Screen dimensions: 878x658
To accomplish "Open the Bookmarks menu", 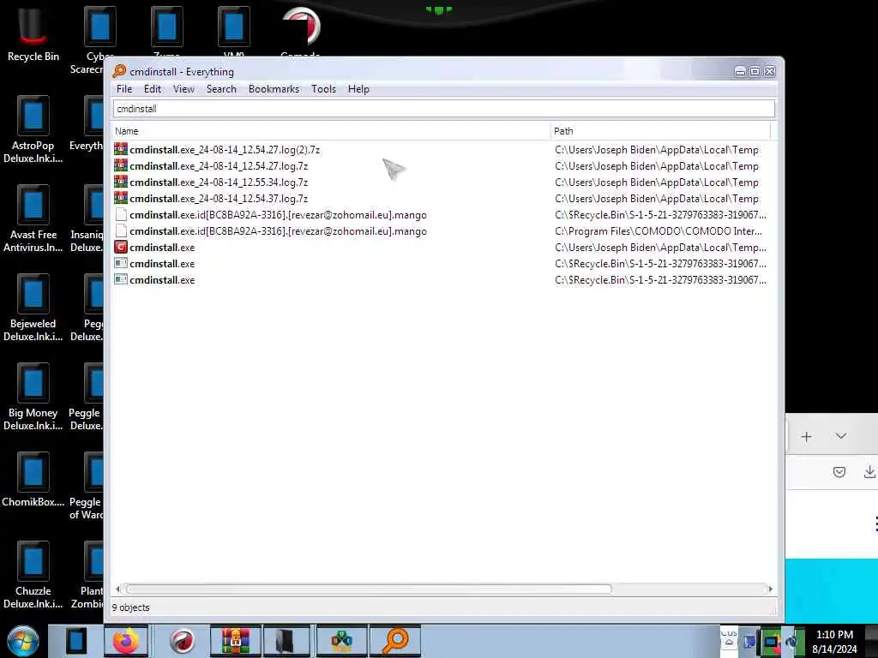I will coord(274,89).
